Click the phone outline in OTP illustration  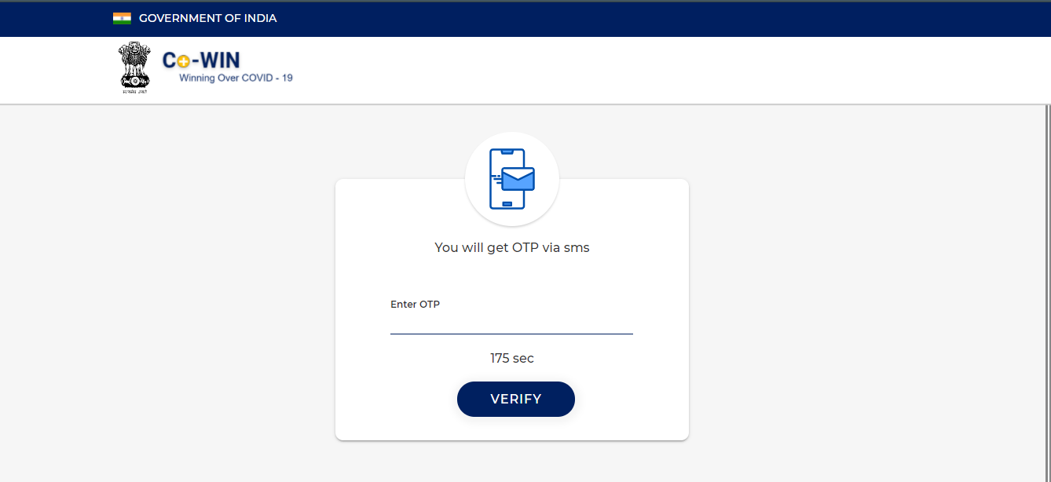507,179
